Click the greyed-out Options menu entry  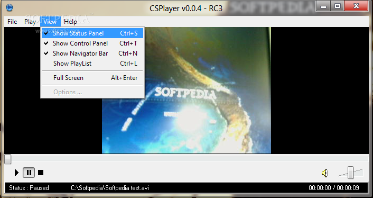pos(92,92)
